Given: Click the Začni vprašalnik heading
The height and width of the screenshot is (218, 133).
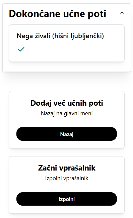Looking at the screenshot, I should click(x=67, y=168).
